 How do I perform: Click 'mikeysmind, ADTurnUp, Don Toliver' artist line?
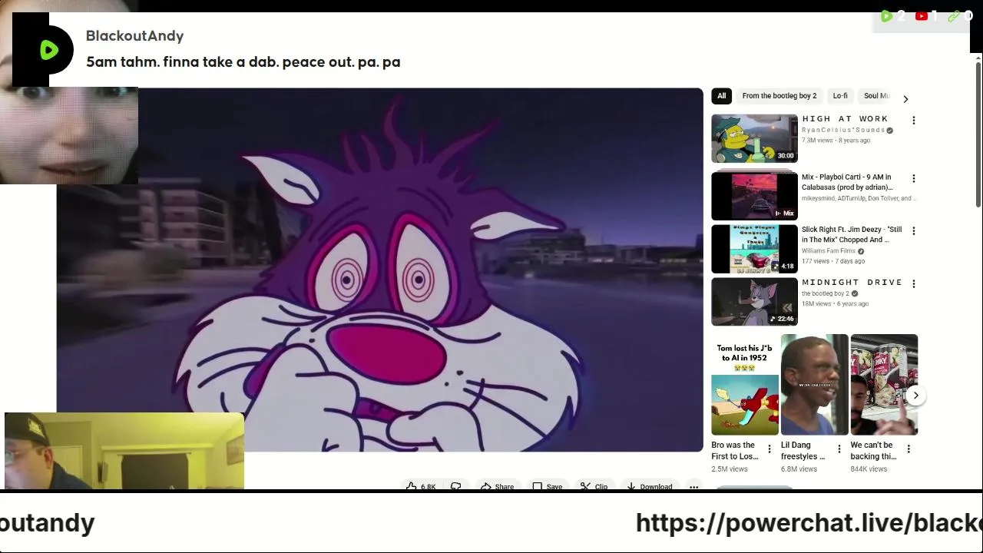coord(859,198)
